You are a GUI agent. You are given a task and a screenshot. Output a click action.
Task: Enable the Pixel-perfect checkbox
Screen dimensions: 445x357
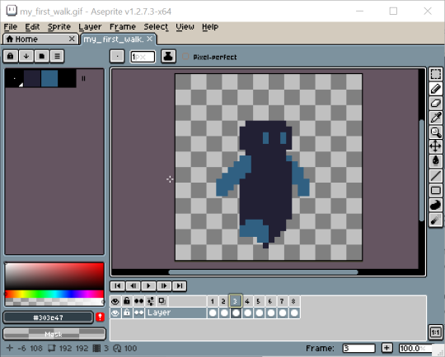click(x=185, y=57)
